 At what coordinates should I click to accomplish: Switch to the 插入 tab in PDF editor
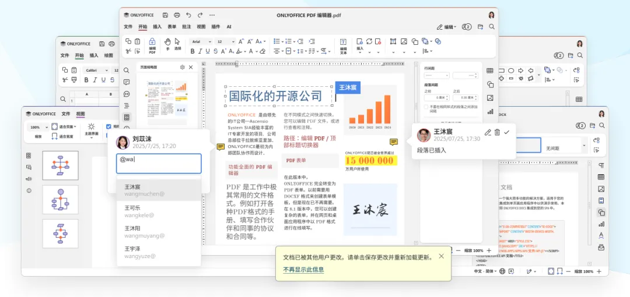tap(157, 27)
